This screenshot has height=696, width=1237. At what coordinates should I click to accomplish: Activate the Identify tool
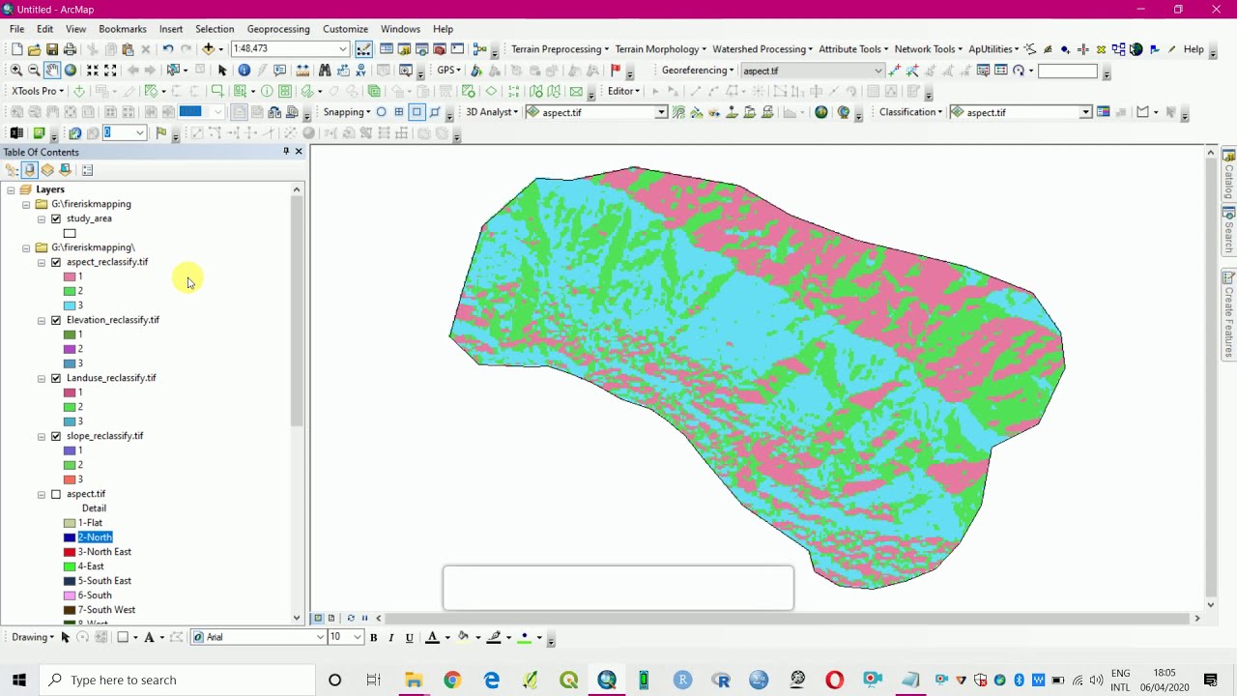tap(244, 71)
